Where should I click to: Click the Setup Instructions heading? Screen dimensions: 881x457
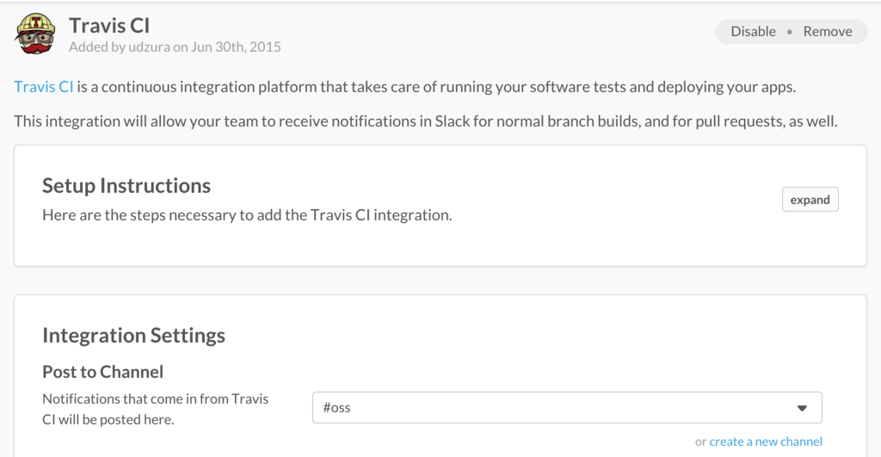pos(126,186)
